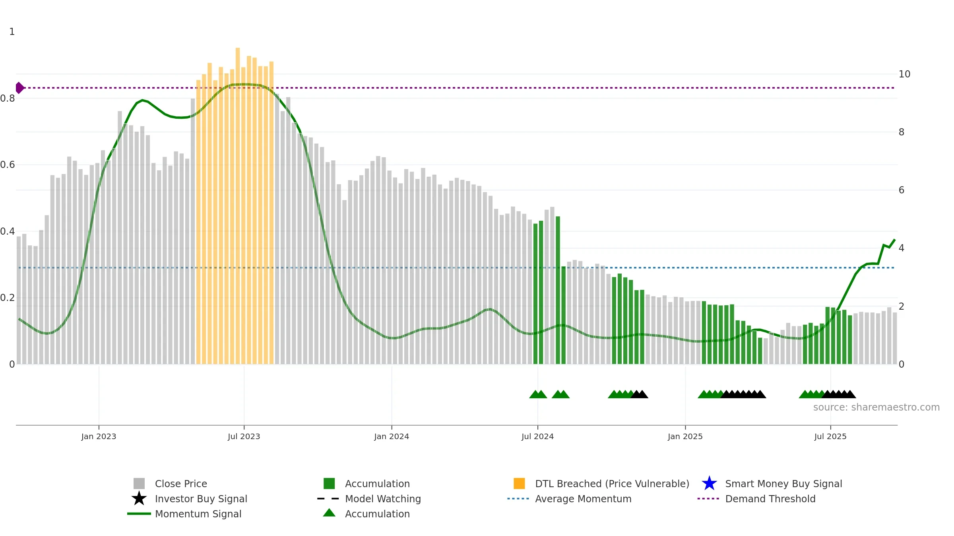The width and height of the screenshot is (954, 536).
Task: Toggle the Close Price legend entry
Action: pyautogui.click(x=181, y=484)
